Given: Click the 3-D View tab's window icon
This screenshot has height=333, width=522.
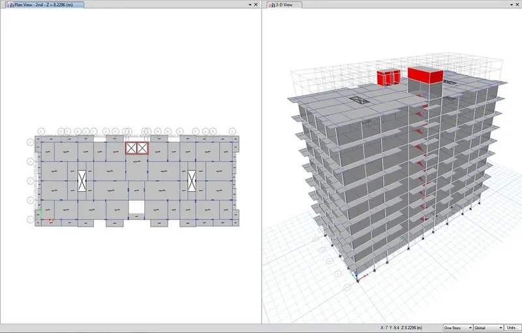Looking at the screenshot, I should click(272, 5).
